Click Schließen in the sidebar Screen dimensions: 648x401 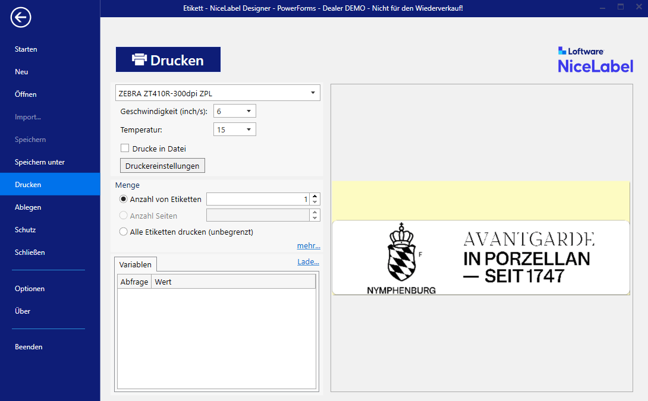click(30, 252)
